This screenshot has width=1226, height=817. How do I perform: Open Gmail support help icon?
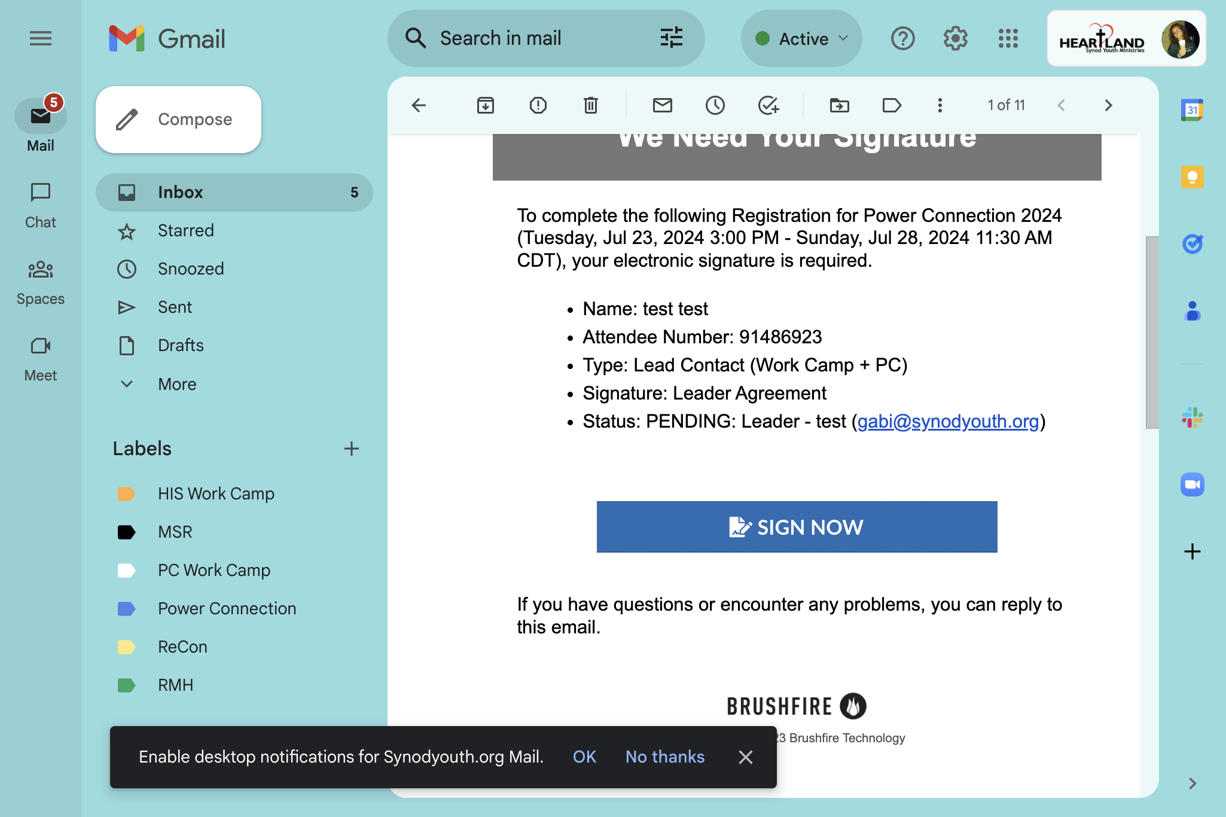(903, 39)
